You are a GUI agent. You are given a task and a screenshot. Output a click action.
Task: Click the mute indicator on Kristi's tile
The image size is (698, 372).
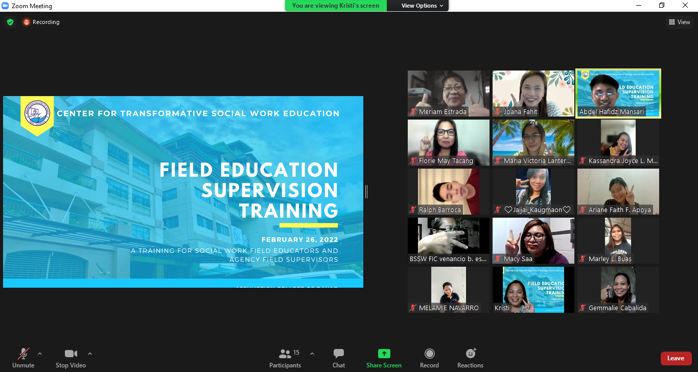[x=496, y=308]
